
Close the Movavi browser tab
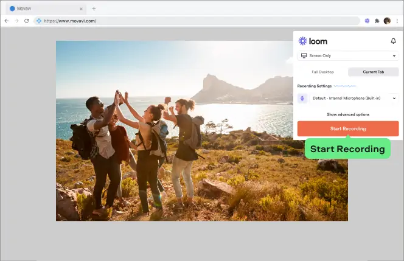(81, 9)
